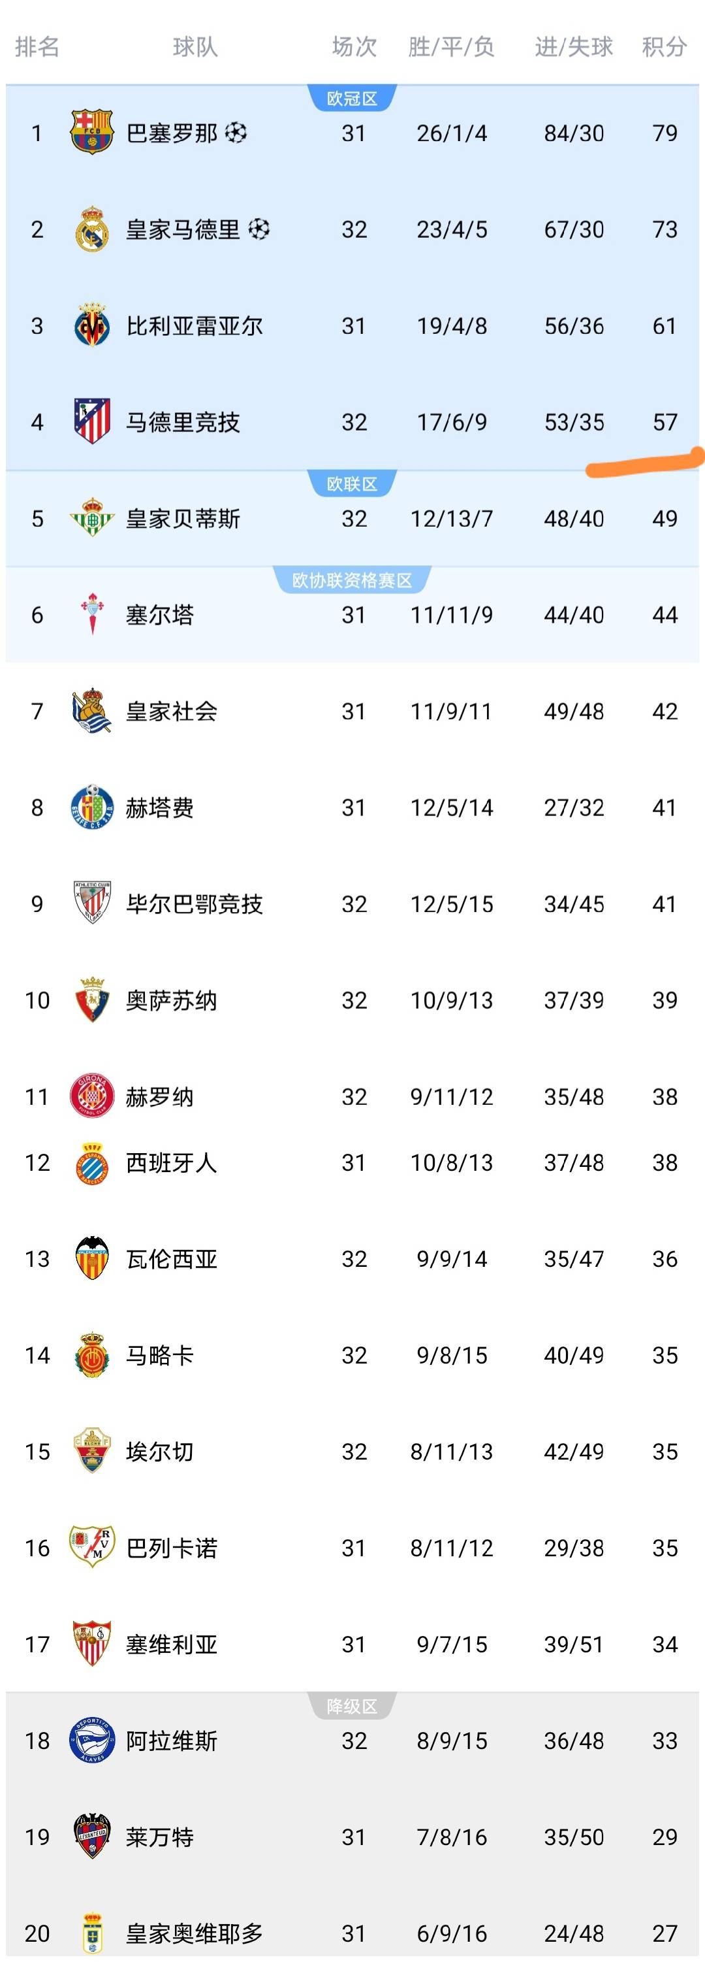
Task: Click the Atlético Madrid crest
Action: [x=91, y=422]
